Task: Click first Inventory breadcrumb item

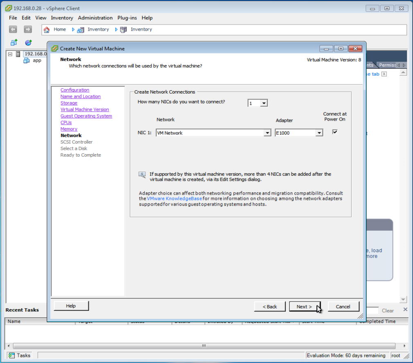Action: click(x=98, y=29)
